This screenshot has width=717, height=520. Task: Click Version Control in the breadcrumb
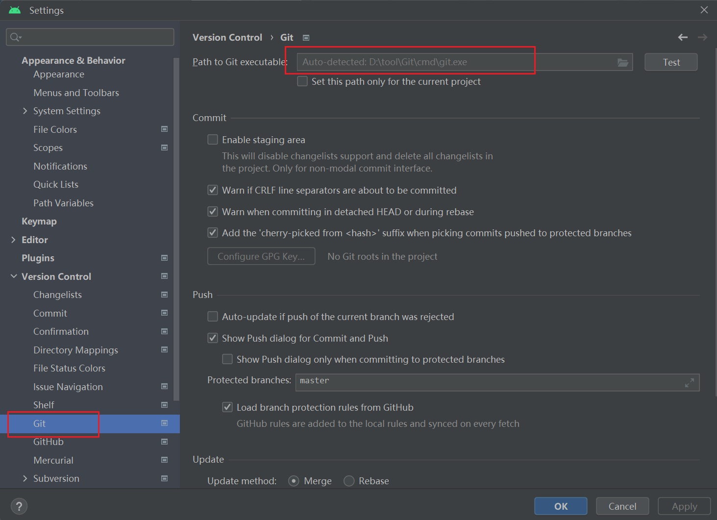(227, 37)
